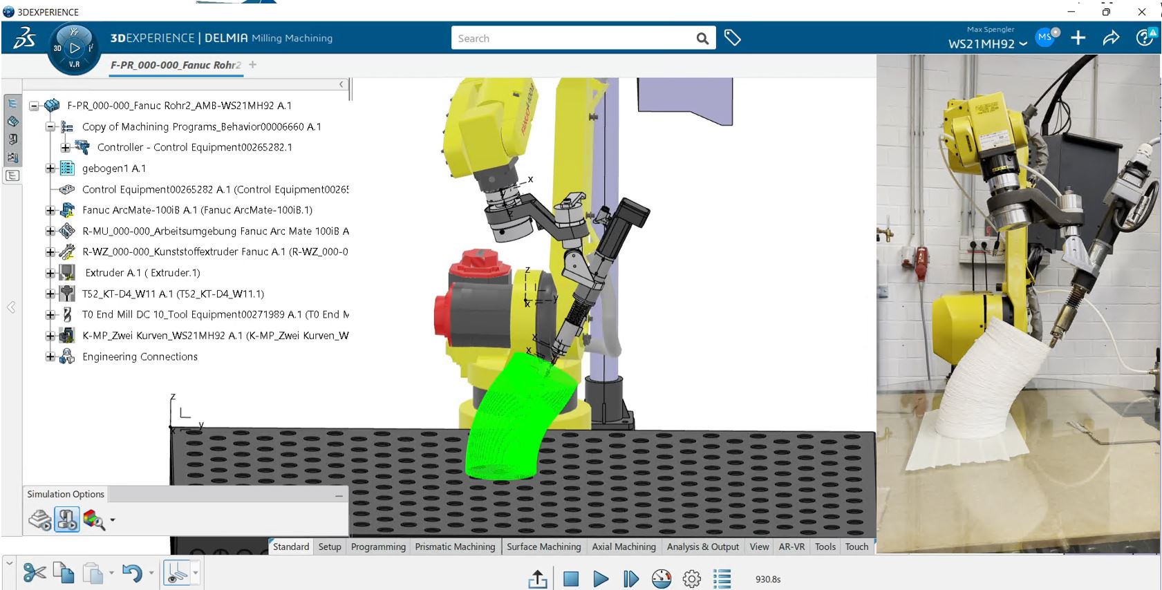Play the simulation
This screenshot has height=590, width=1162.
601,579
